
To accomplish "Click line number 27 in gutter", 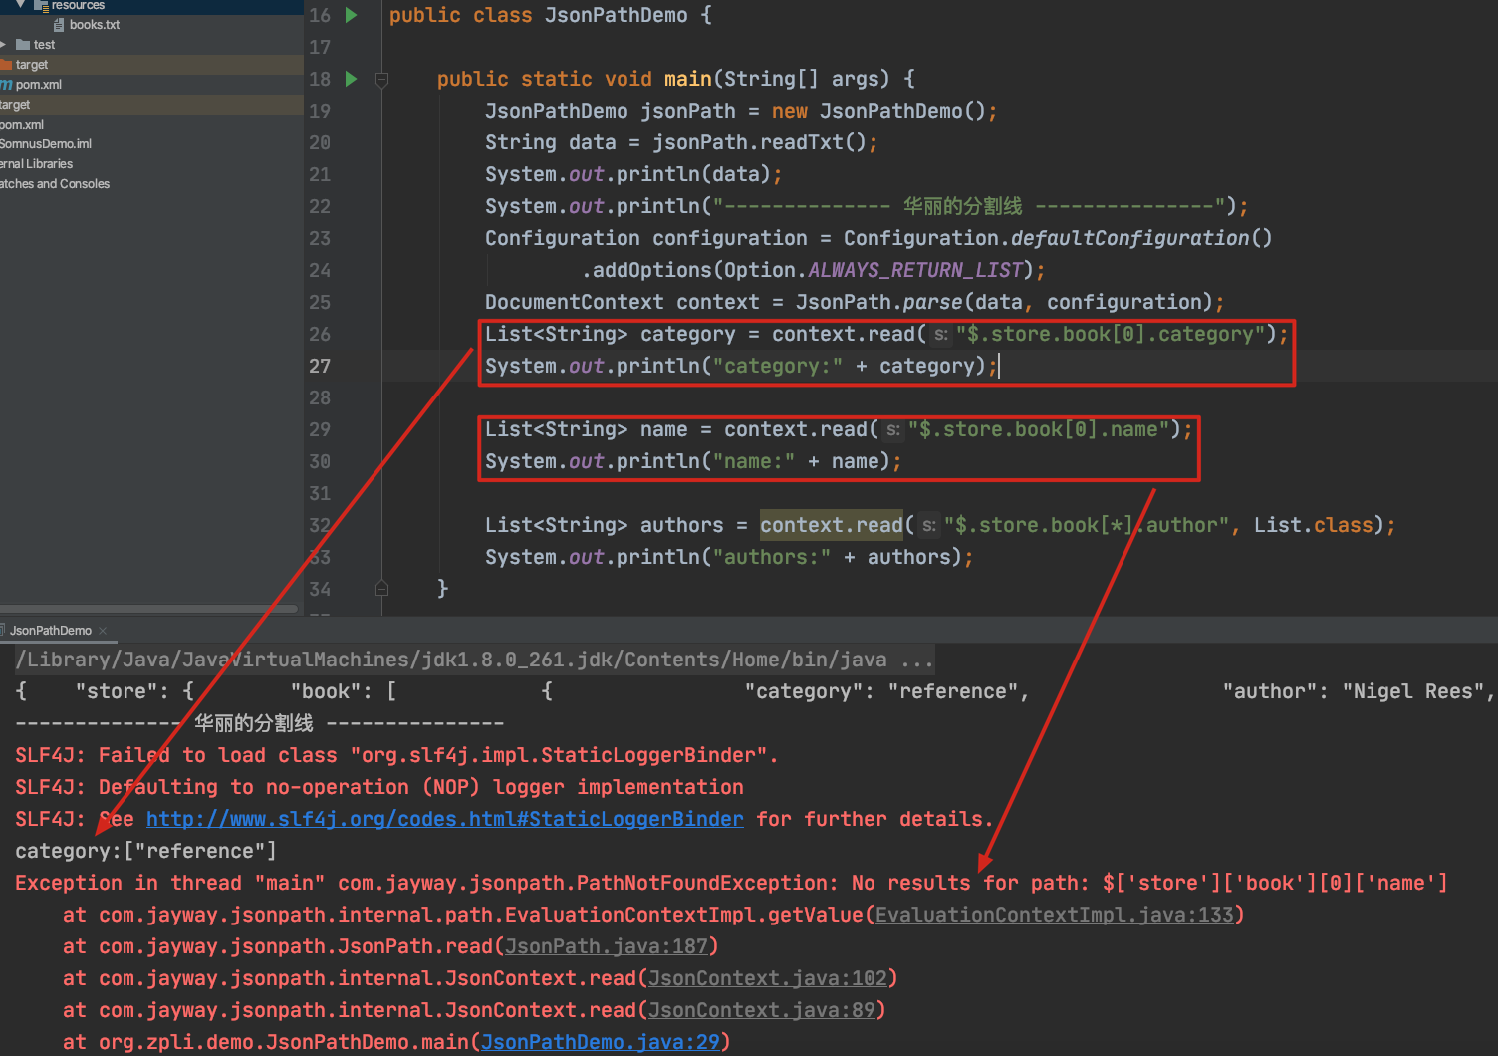I will pyautogui.click(x=320, y=366).
